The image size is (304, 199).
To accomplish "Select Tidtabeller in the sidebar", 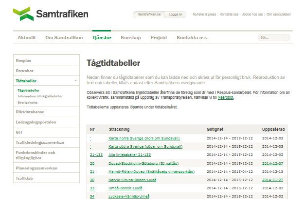I will point(26,81).
